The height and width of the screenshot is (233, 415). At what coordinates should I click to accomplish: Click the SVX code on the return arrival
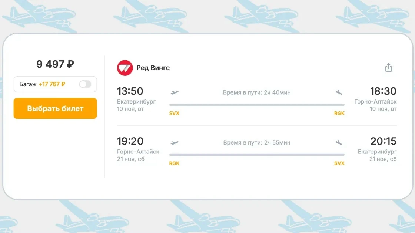pyautogui.click(x=339, y=163)
